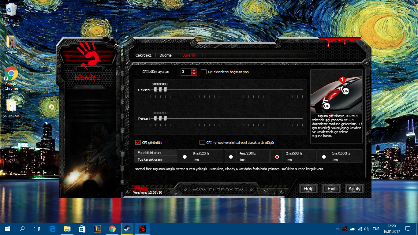The width and height of the screenshot is (418, 235).
Task: Click the 300 handle on X-ekseni slider
Action: (160, 89)
